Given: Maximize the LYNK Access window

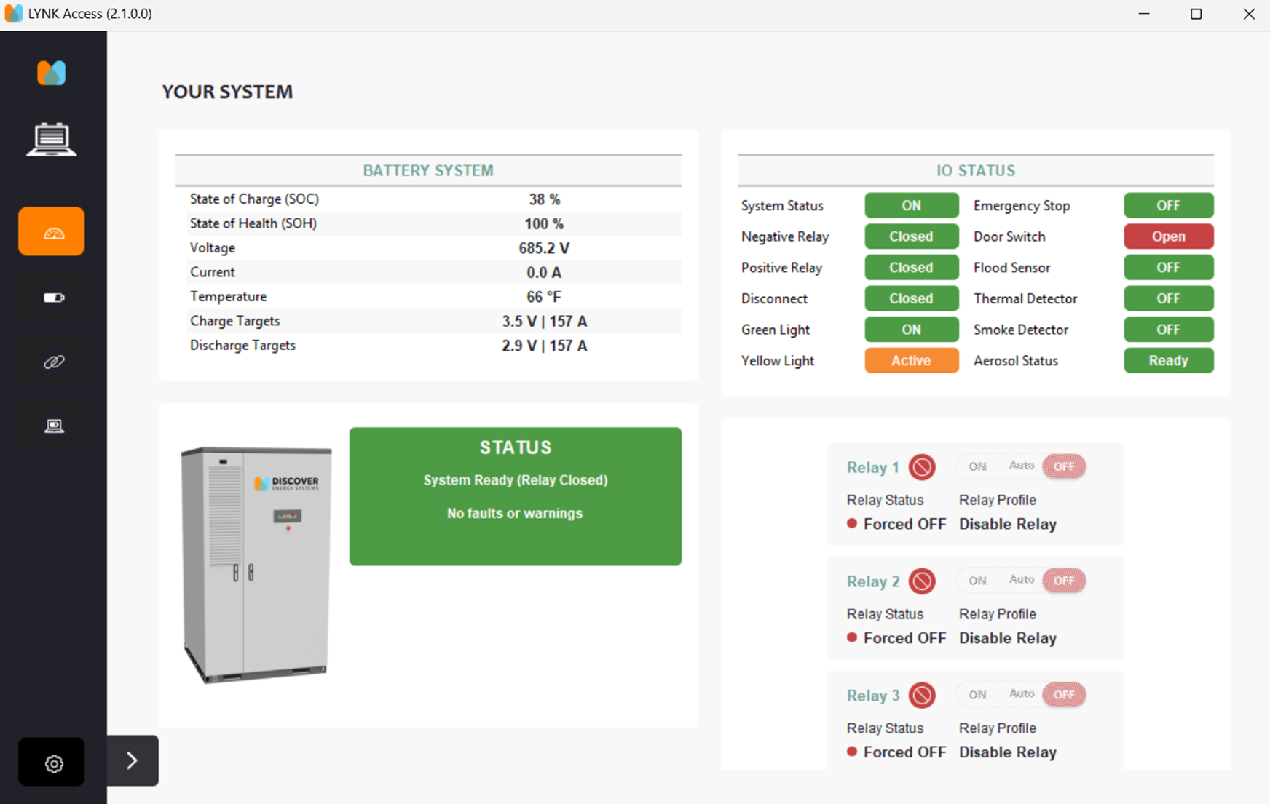Looking at the screenshot, I should coord(1196,14).
